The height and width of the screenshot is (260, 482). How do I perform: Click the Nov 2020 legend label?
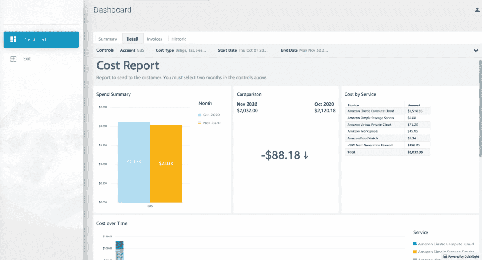[212, 123]
